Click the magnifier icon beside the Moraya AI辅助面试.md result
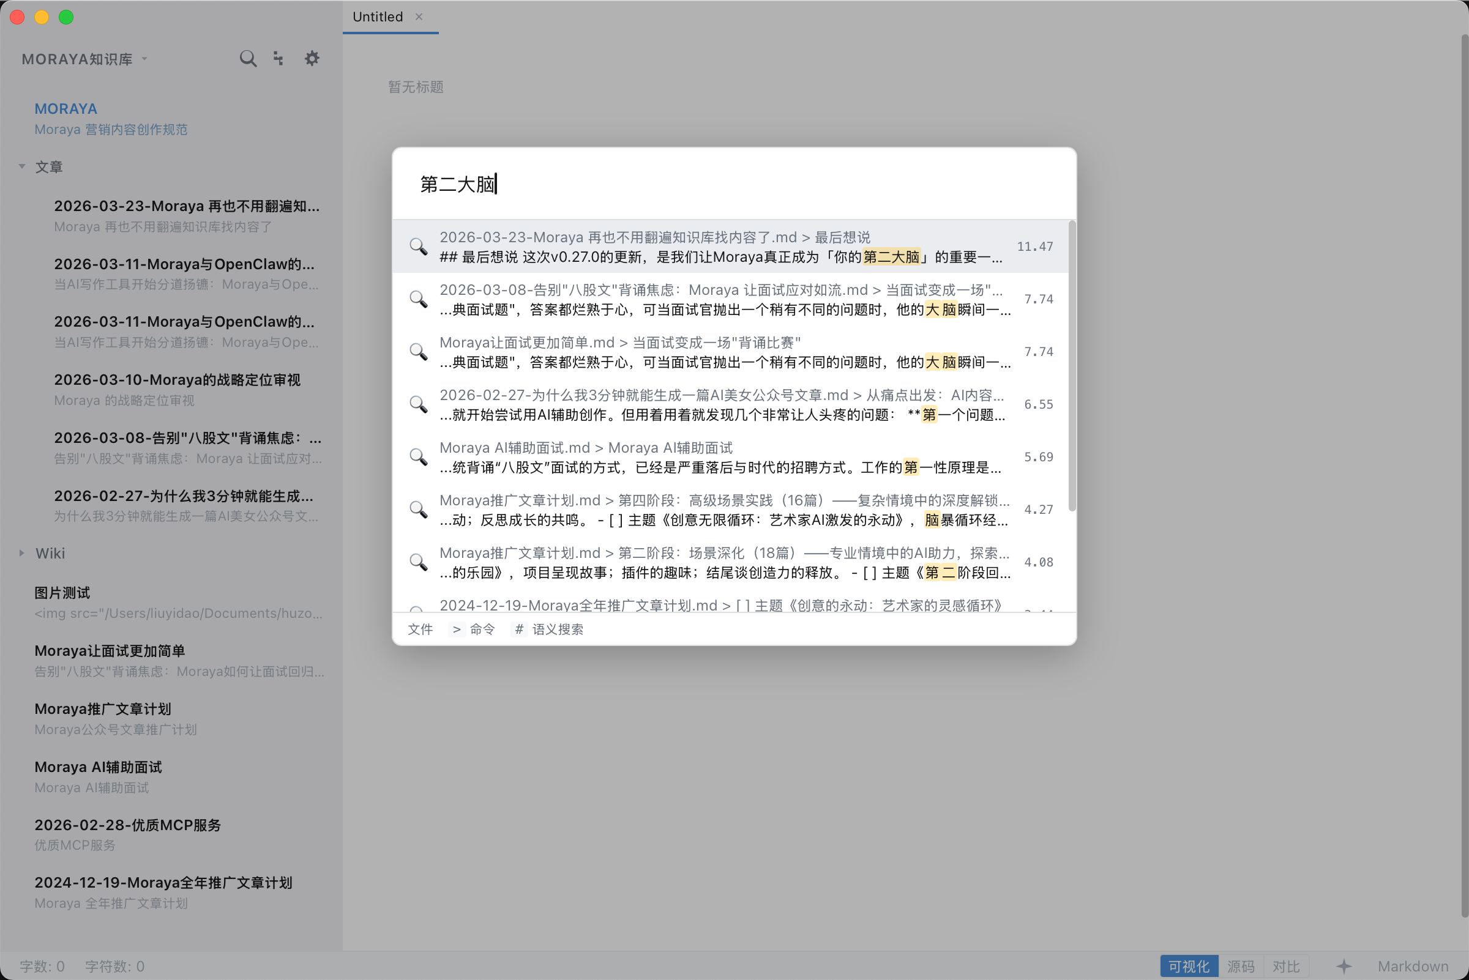 [418, 457]
